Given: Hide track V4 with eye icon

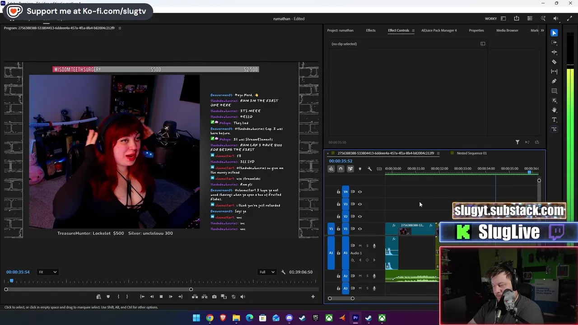Looking at the screenshot, I should click(360, 192).
